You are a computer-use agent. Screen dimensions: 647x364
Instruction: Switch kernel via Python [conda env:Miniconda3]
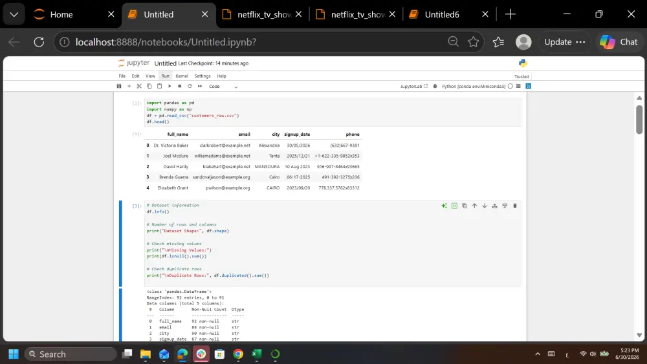click(x=474, y=86)
